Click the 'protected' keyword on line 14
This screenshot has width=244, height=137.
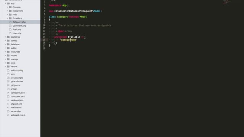click(60, 37)
